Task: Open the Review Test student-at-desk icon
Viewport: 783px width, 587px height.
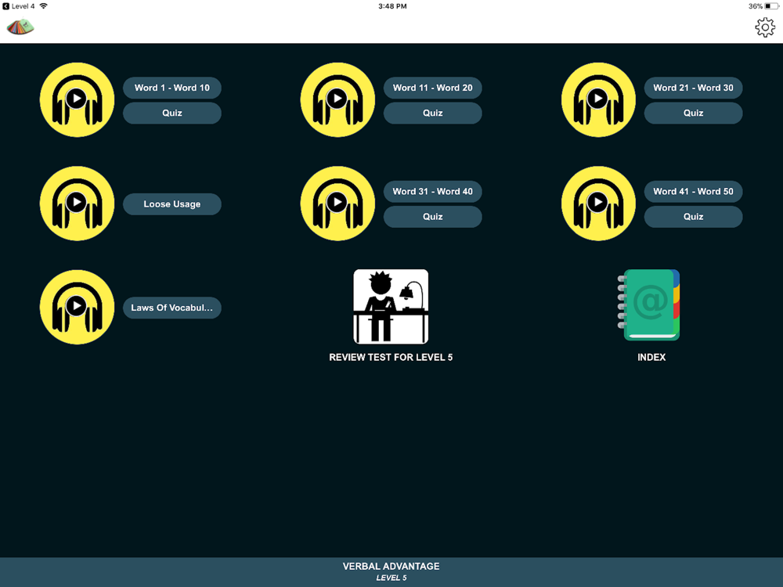Action: (x=391, y=307)
